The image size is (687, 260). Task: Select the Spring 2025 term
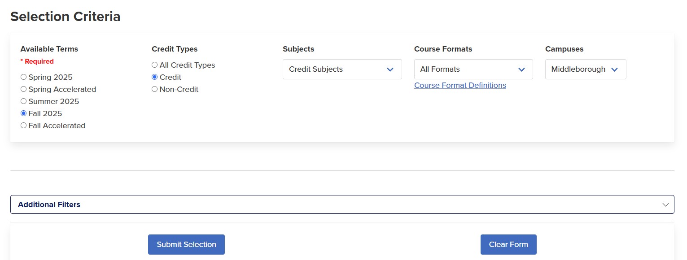point(23,77)
